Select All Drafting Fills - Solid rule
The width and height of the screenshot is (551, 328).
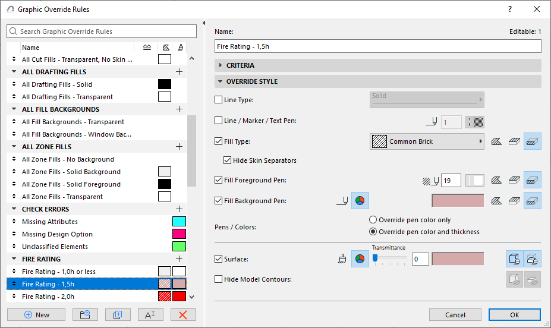[97, 84]
